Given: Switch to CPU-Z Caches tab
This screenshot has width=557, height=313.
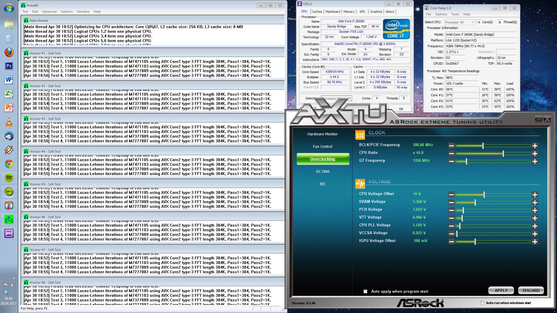Looking at the screenshot, I should [x=317, y=12].
